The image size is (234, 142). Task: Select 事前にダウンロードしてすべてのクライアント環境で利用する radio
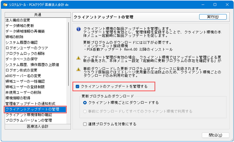[x=85, y=111]
